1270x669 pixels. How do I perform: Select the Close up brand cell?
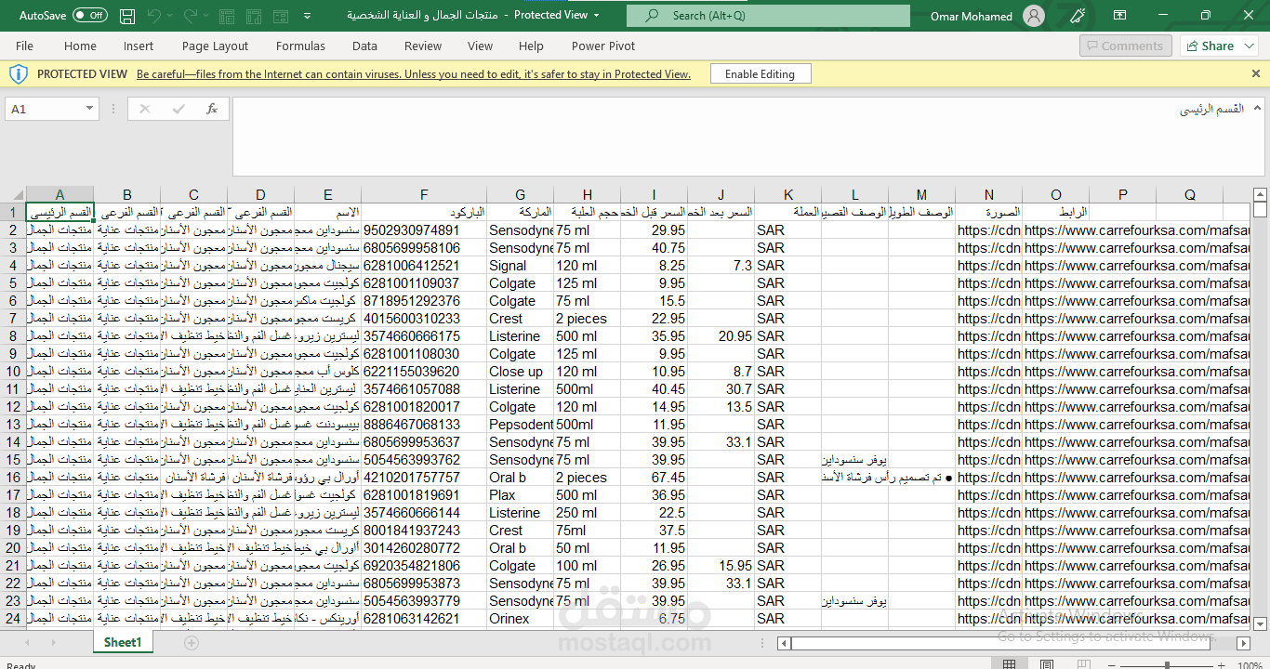(520, 371)
